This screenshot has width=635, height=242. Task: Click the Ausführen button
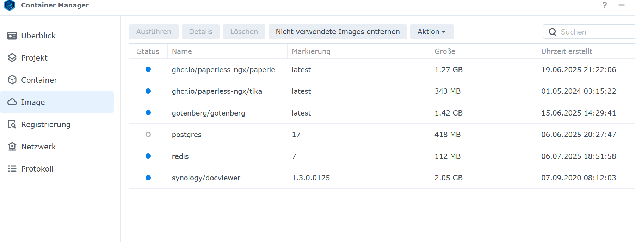coord(154,32)
